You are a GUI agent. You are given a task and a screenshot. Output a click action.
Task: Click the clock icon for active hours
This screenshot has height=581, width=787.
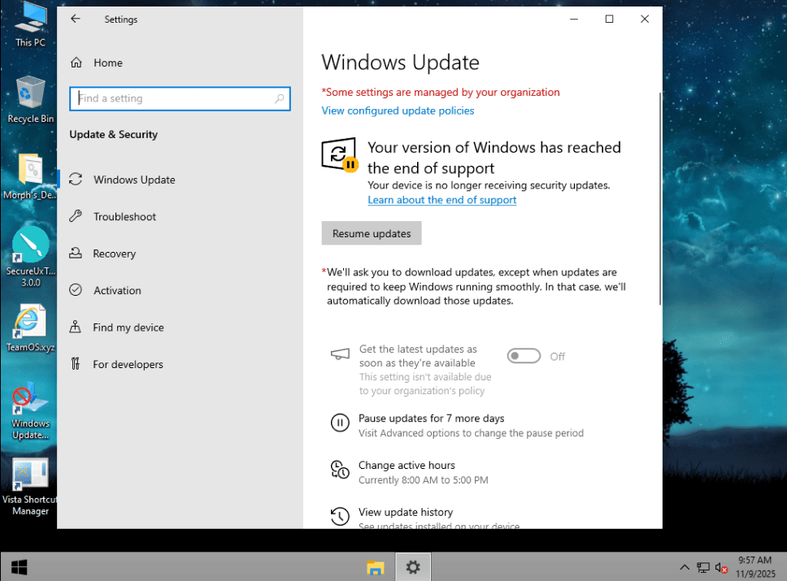[x=340, y=470]
